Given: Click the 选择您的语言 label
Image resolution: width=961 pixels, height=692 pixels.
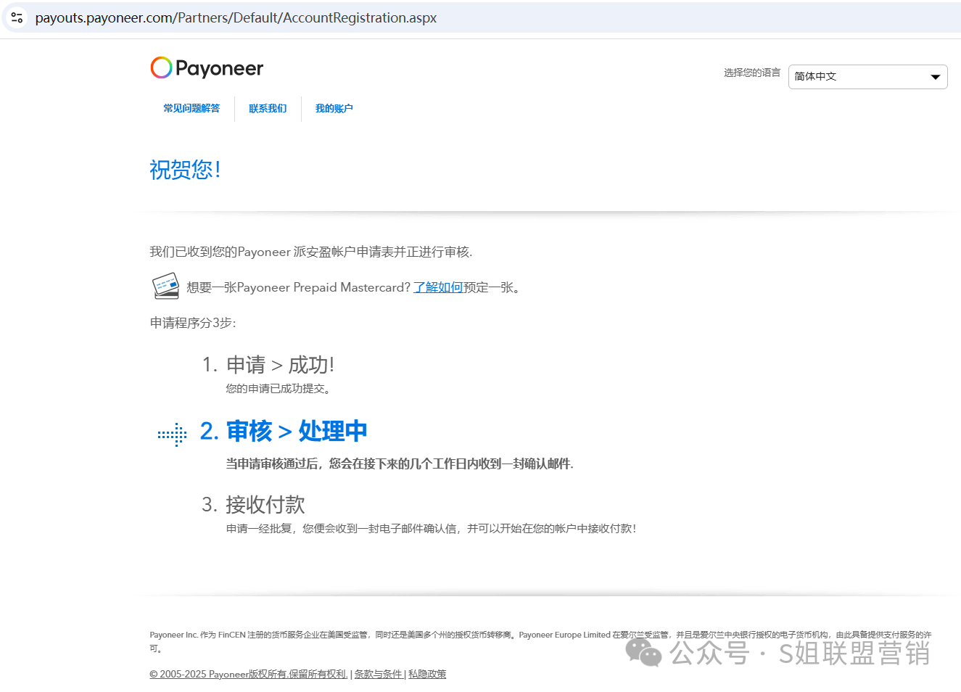Looking at the screenshot, I should point(752,73).
